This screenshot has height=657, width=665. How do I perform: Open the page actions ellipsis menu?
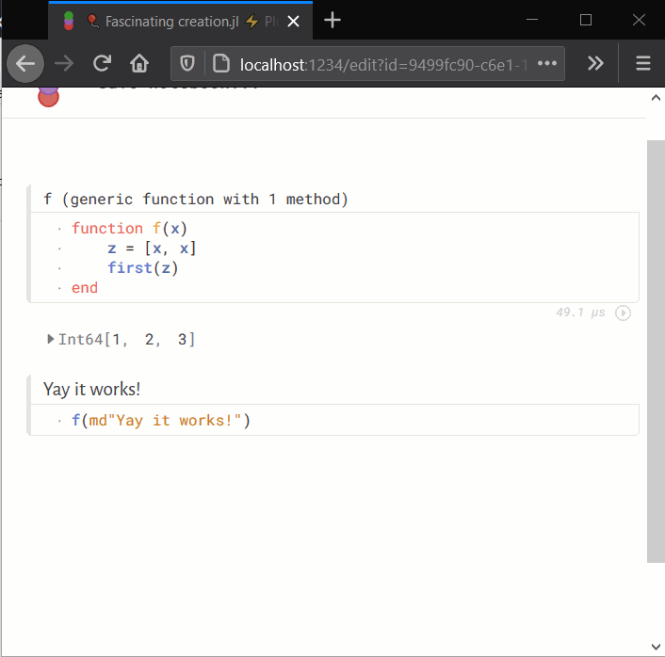click(547, 64)
